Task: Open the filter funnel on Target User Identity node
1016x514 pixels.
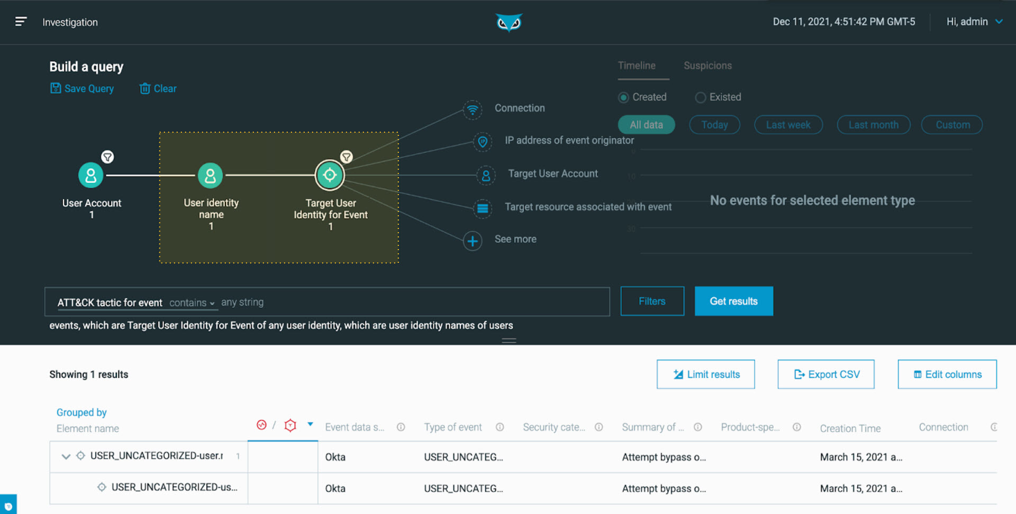Action: pyautogui.click(x=347, y=157)
